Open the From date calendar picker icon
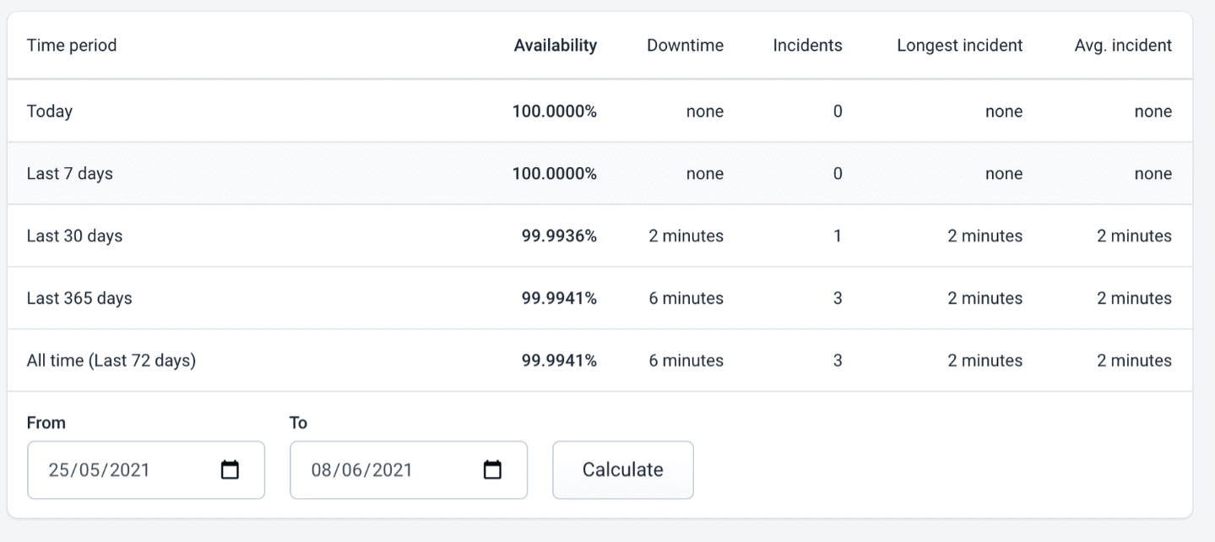This screenshot has height=542, width=1215. (230, 470)
